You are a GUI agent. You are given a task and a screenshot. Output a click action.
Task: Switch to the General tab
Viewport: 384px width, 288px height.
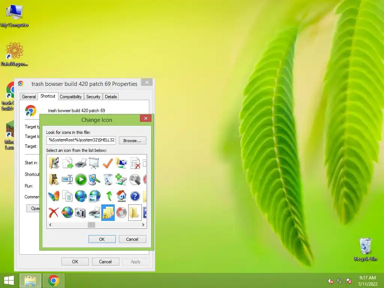click(28, 96)
